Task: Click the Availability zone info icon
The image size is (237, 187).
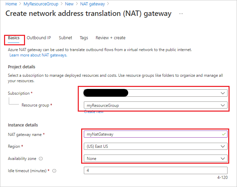Action: click(x=41, y=159)
